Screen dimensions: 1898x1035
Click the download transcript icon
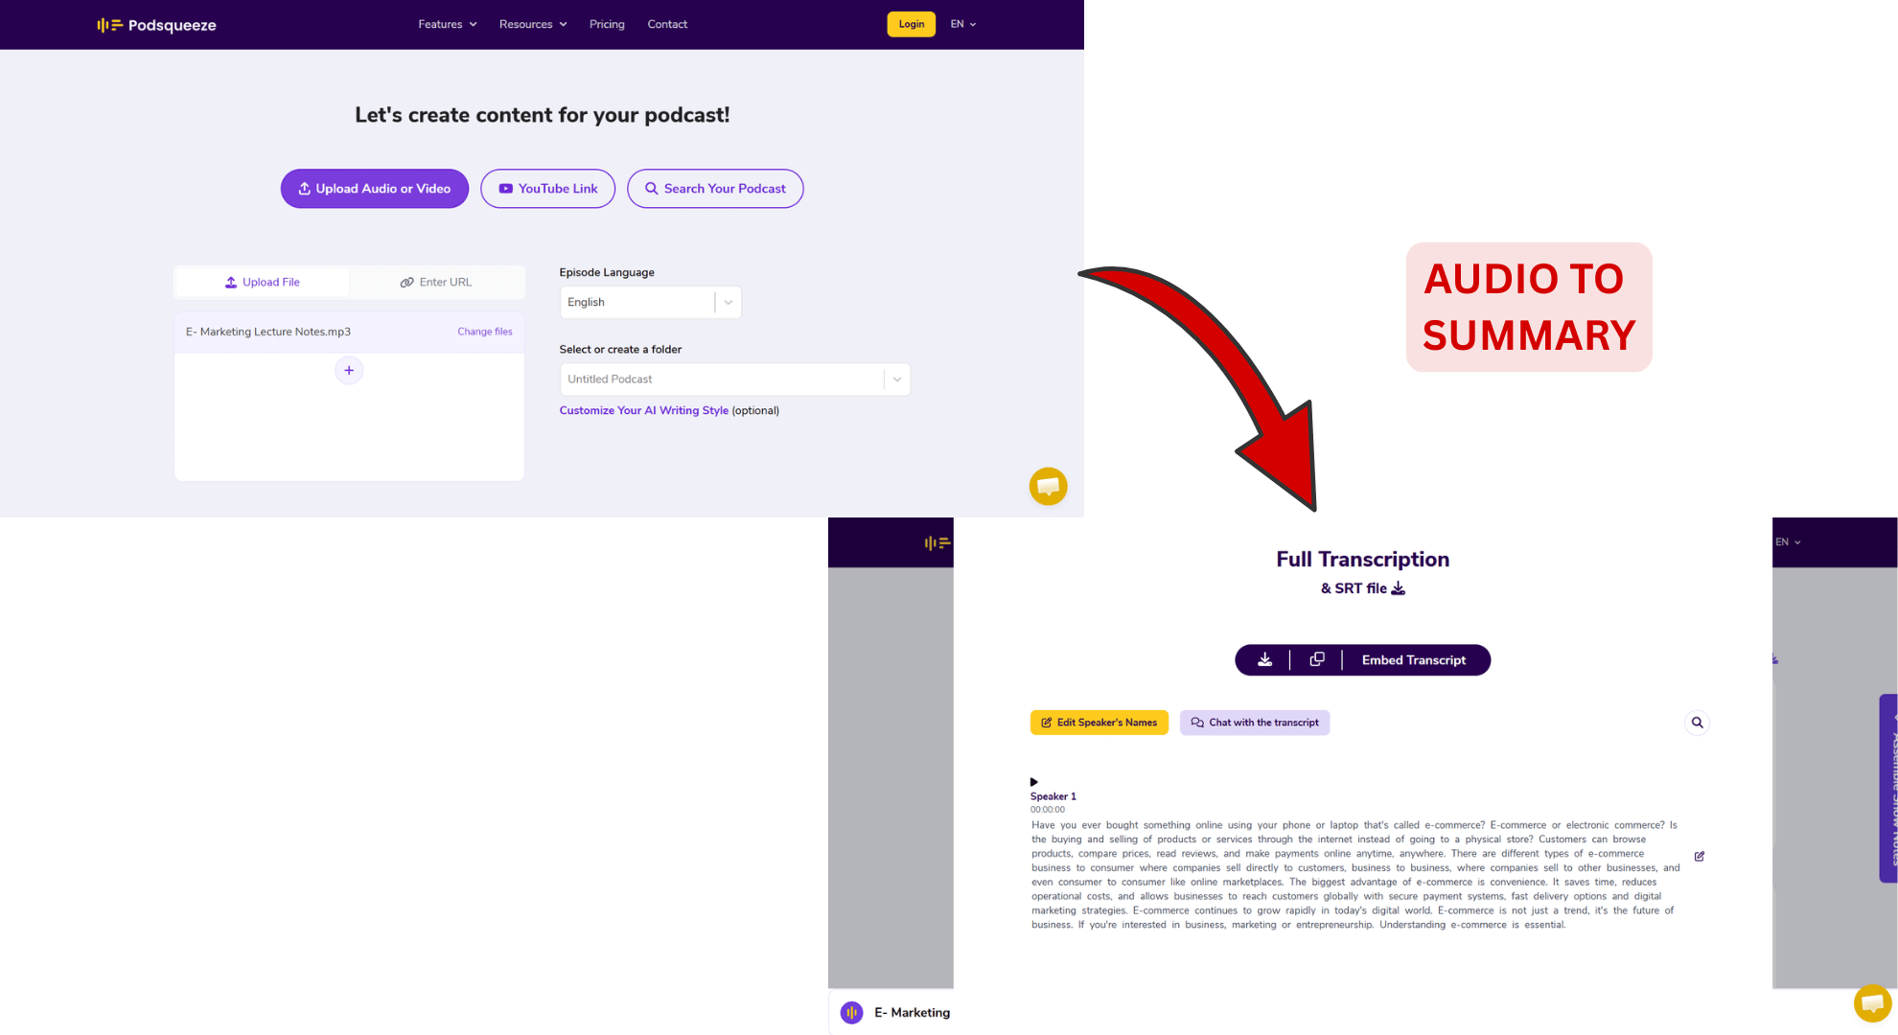1264,659
